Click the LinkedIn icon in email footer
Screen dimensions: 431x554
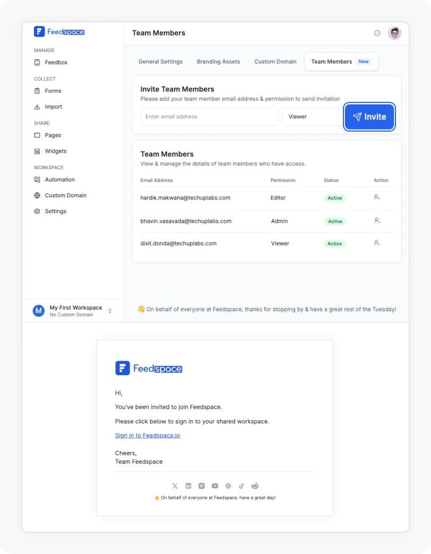point(188,486)
